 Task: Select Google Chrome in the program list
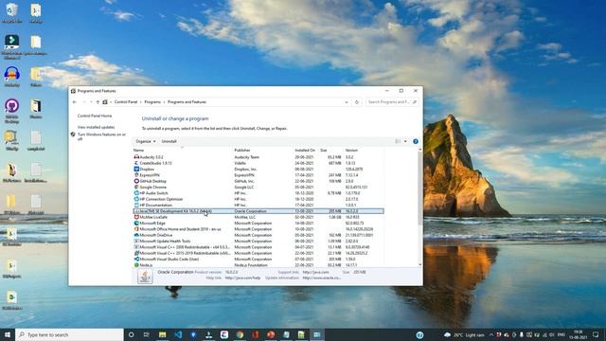(x=258, y=188)
